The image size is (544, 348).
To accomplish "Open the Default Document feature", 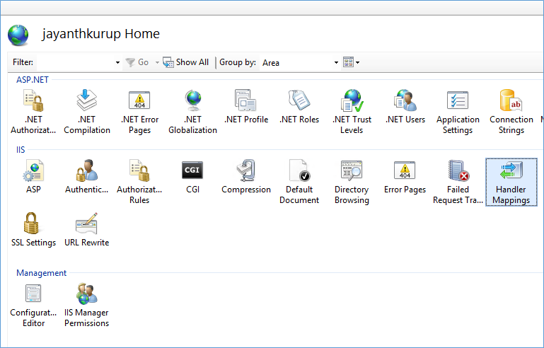I will [x=299, y=182].
